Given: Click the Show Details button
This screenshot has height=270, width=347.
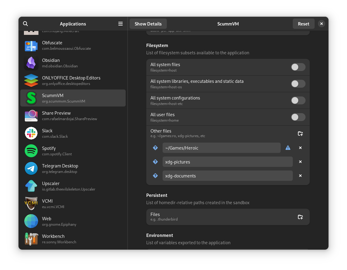Looking at the screenshot, I should pyautogui.click(x=148, y=24).
